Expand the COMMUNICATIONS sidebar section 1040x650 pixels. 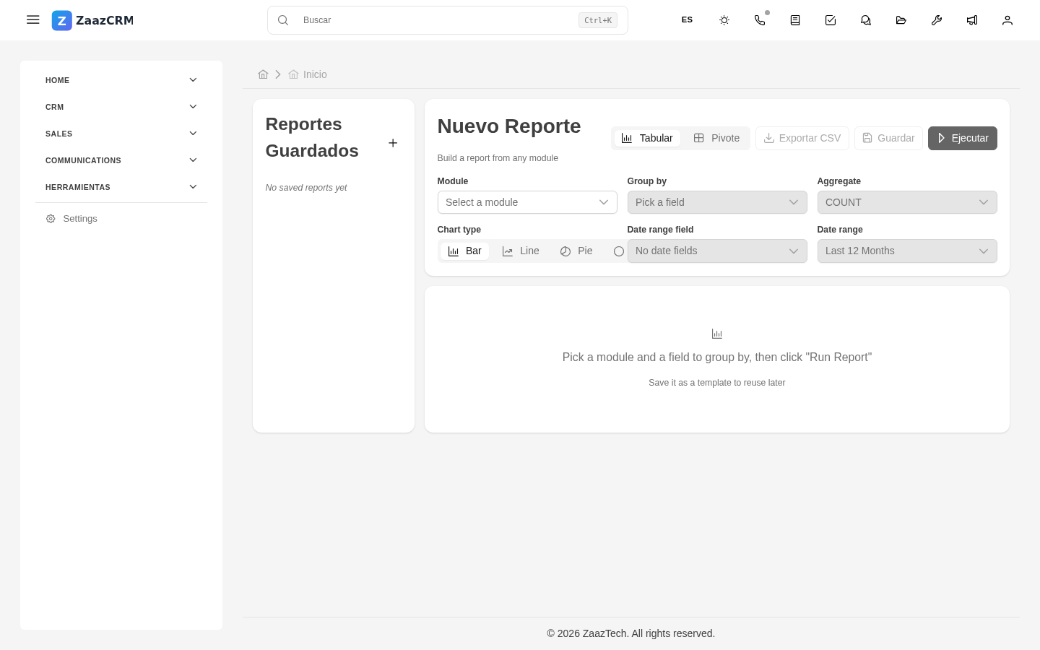(x=121, y=160)
